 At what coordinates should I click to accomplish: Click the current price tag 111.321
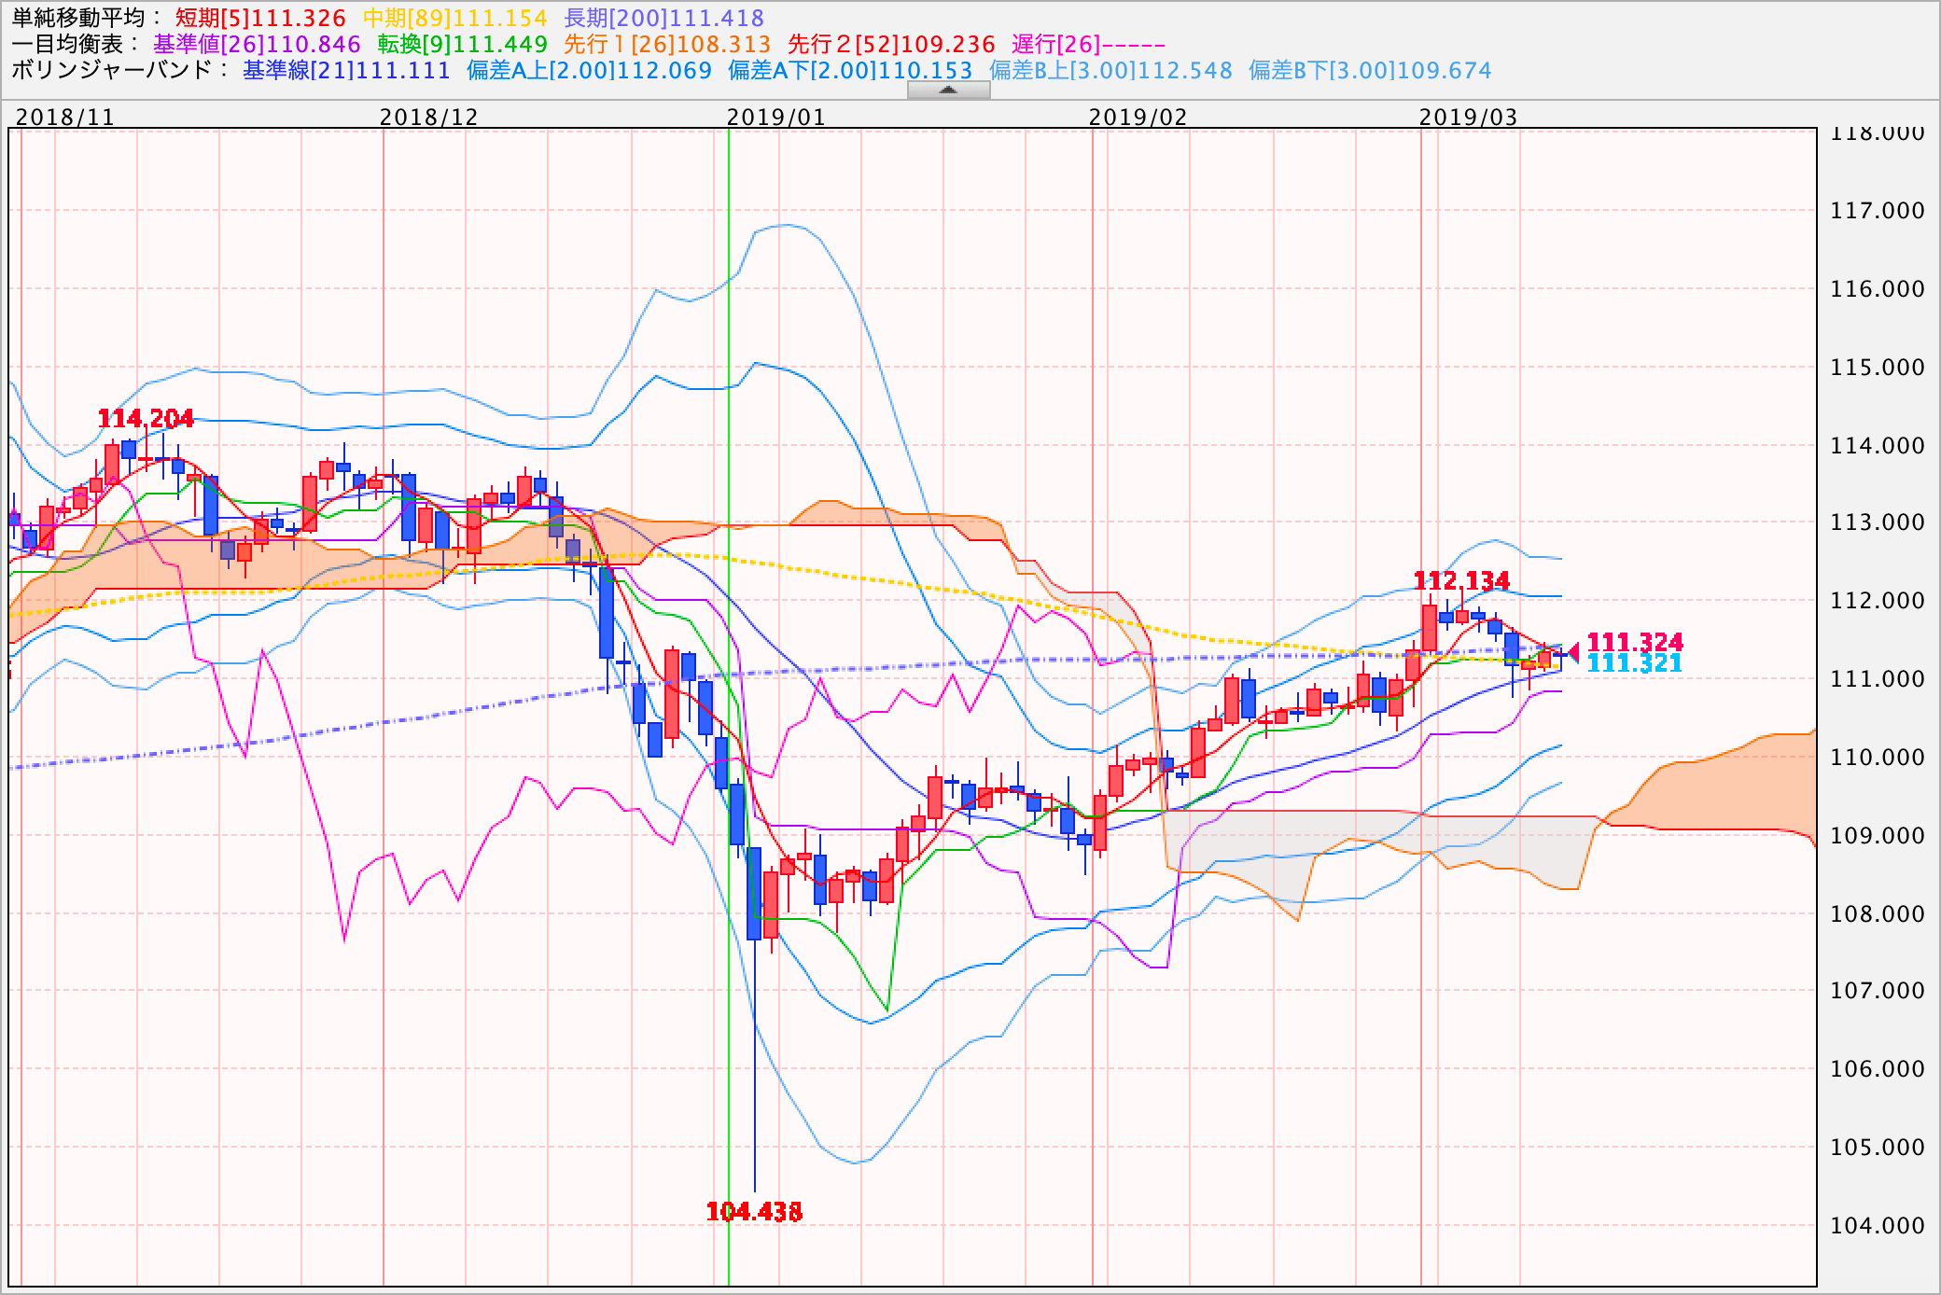click(x=1635, y=663)
